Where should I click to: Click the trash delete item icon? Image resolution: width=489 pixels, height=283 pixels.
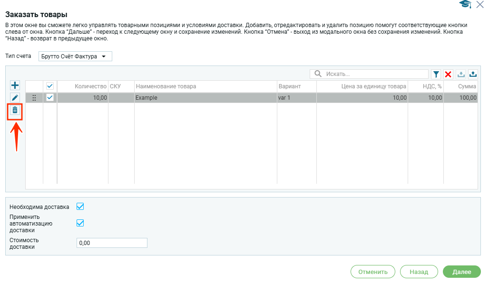coord(15,110)
